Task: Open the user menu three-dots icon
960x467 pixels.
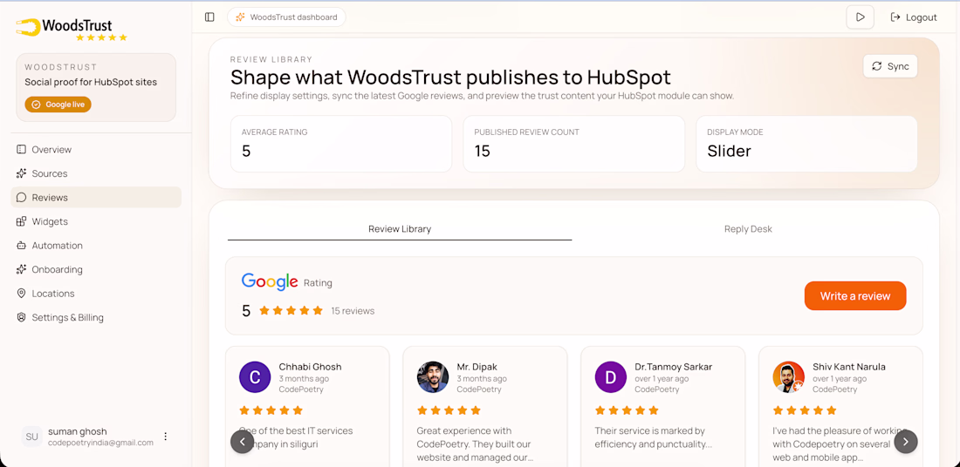Action: coord(165,437)
